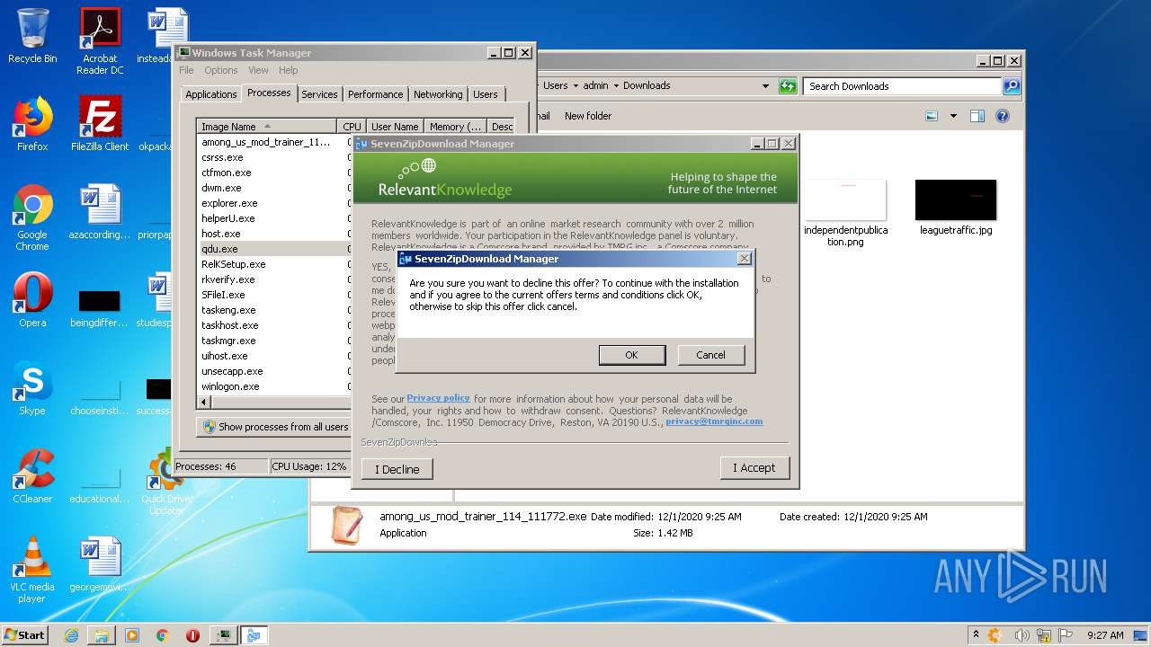The image size is (1151, 647).
Task: Select the helperU.exe process row
Action: point(274,218)
